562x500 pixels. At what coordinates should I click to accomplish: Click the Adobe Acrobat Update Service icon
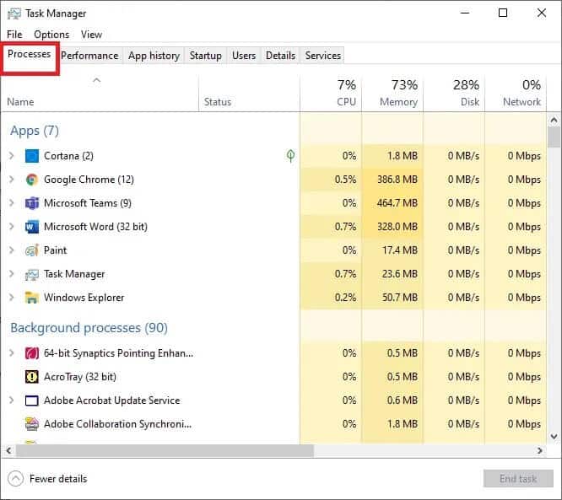coord(32,401)
